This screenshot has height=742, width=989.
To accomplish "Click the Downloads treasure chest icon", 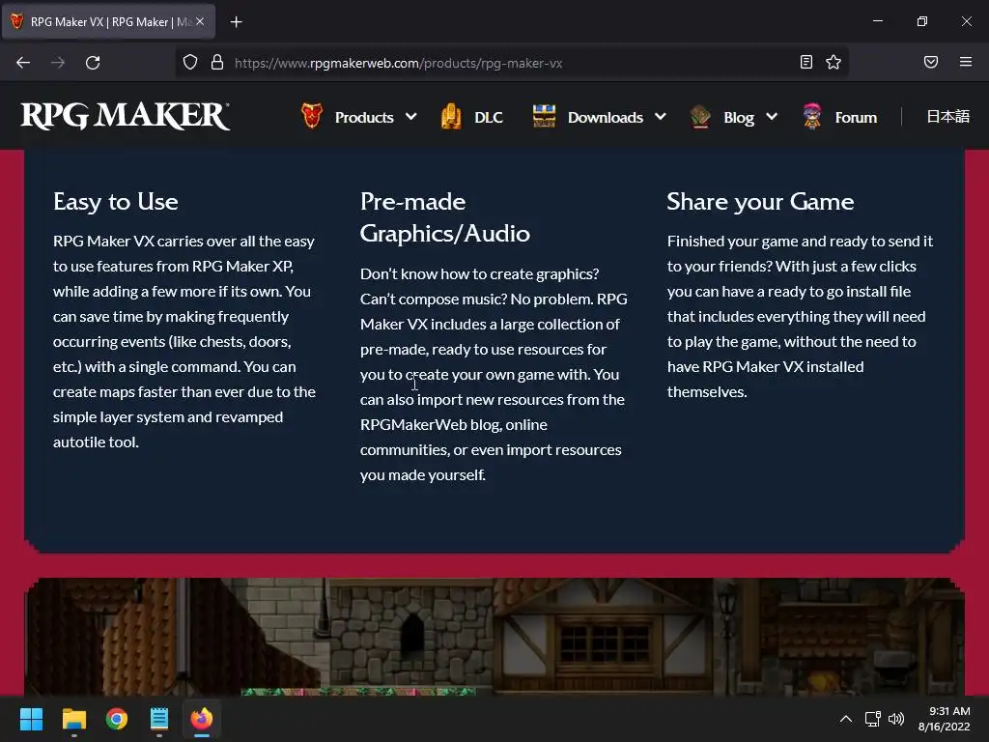I will click(544, 116).
